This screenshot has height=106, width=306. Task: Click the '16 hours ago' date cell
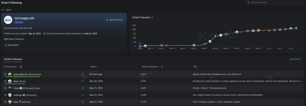(96, 74)
